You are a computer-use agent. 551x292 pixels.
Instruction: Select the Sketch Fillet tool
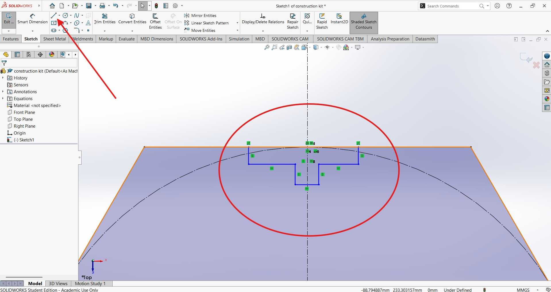77,30
